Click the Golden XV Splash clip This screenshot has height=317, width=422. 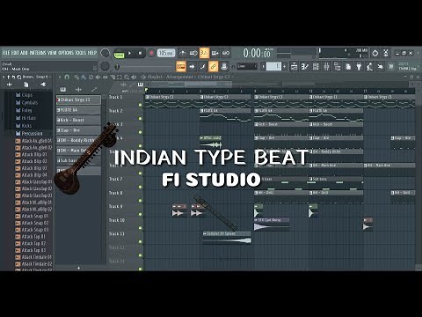[x=227, y=238]
